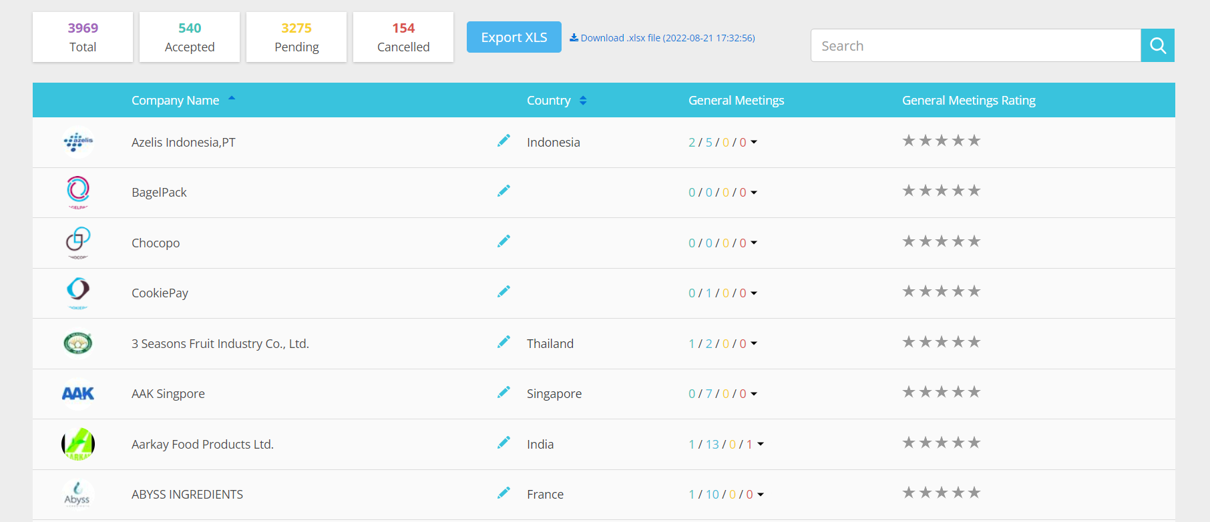Viewport: 1210px width, 522px height.
Task: Click the India country cell
Action: (540, 444)
